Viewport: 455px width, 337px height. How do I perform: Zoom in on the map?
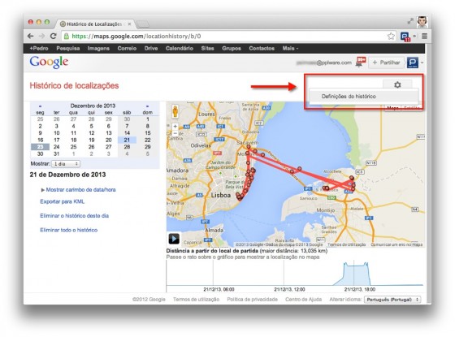tap(175, 127)
